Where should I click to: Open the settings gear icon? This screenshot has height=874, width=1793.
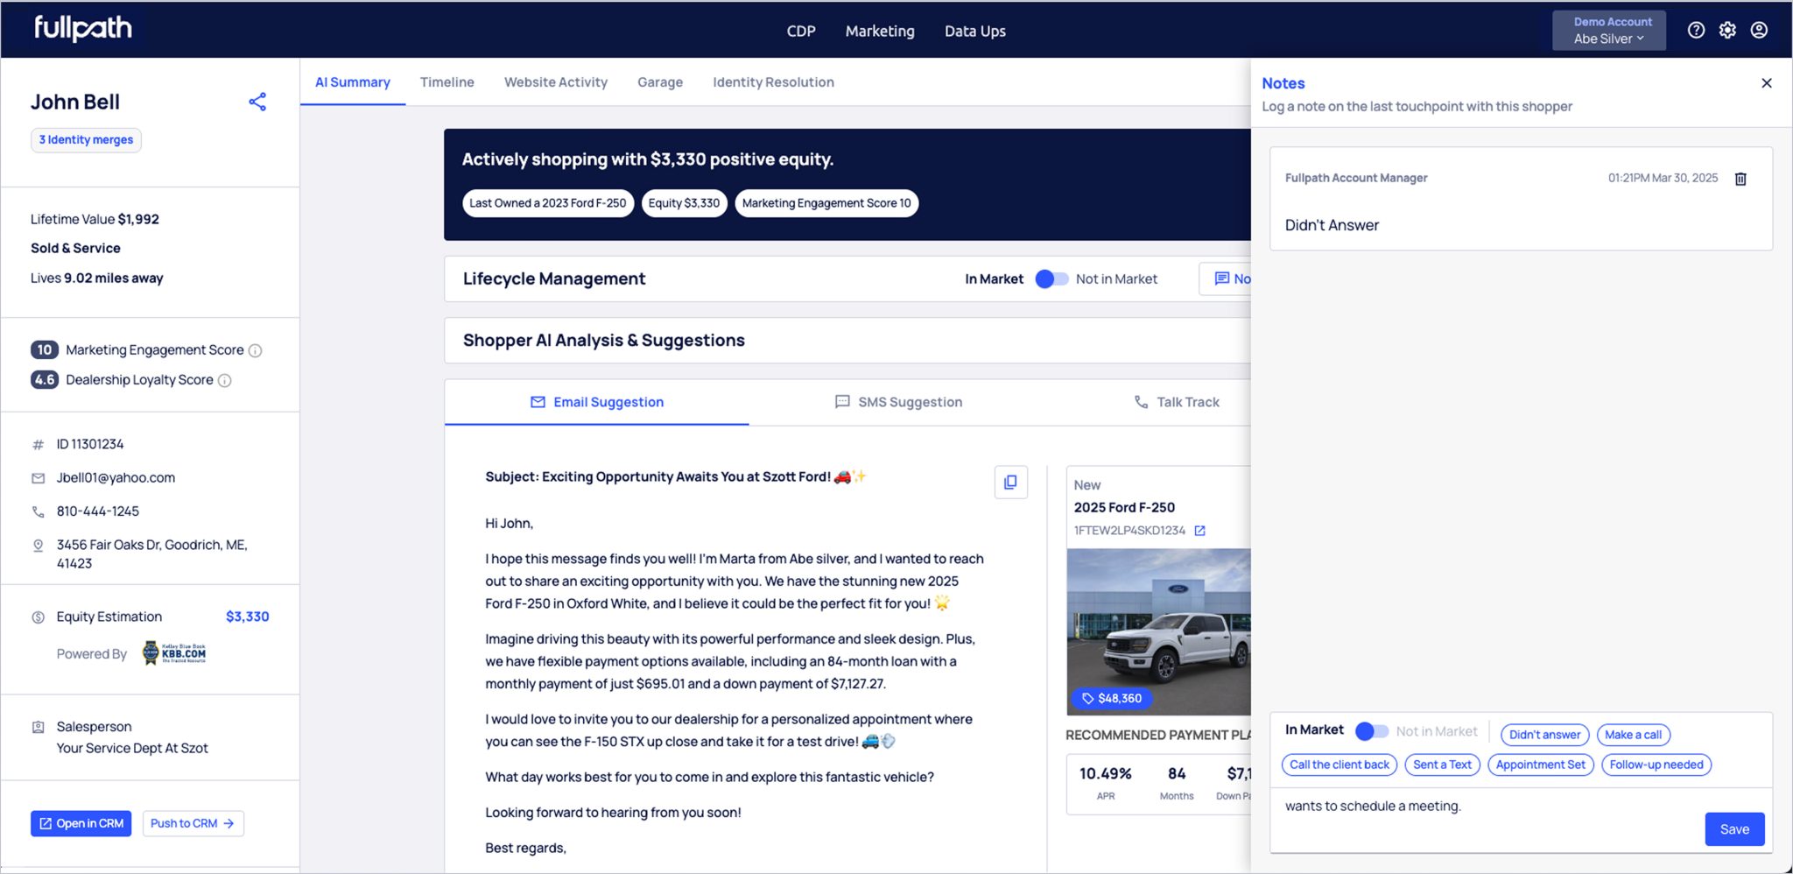pos(1727,31)
